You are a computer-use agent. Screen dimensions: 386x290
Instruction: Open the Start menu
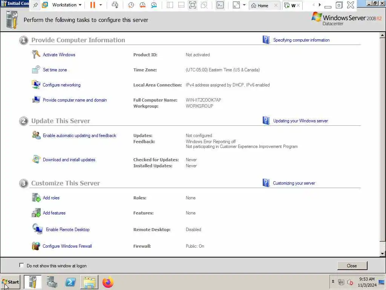[x=10, y=282]
